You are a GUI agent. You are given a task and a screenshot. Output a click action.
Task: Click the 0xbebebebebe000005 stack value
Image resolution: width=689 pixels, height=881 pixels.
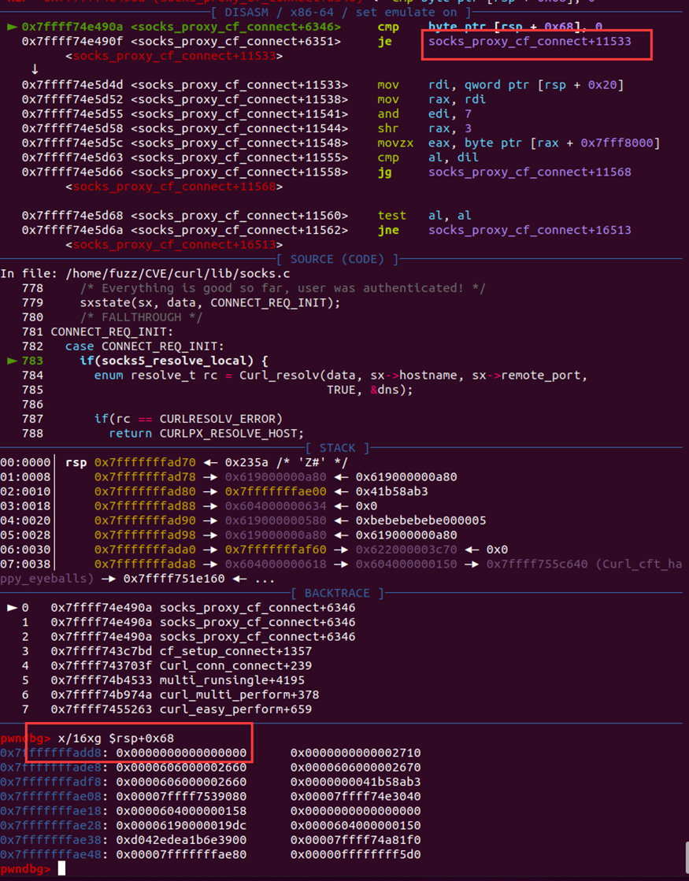click(x=420, y=520)
